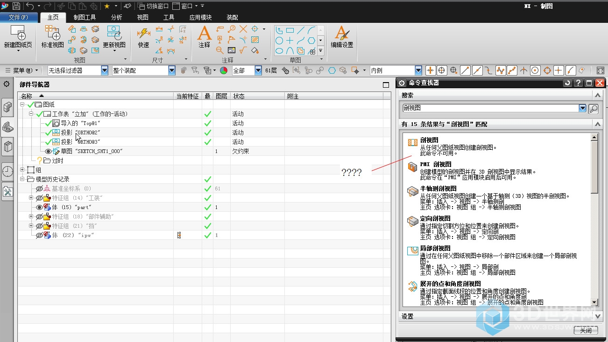Toggle visibility eye of SKETCH_SHT1_000
Image resolution: width=608 pixels, height=342 pixels.
pos(48,151)
